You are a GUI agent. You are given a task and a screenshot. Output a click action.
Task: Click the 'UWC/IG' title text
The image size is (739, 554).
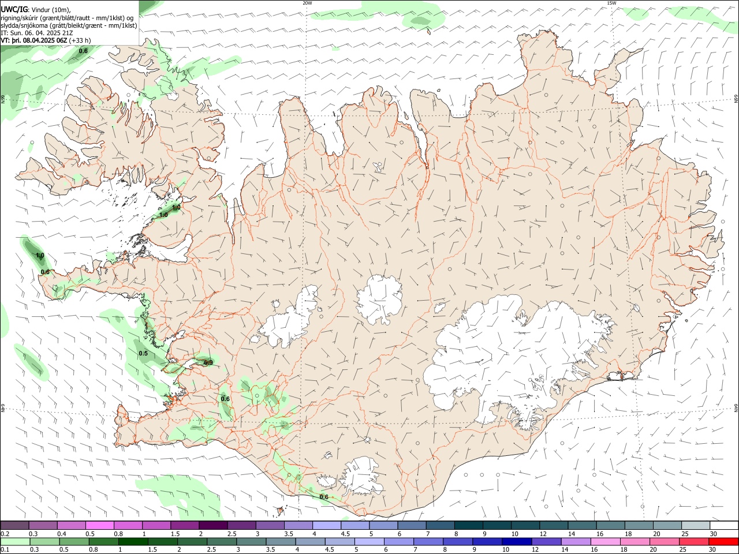pyautogui.click(x=13, y=9)
